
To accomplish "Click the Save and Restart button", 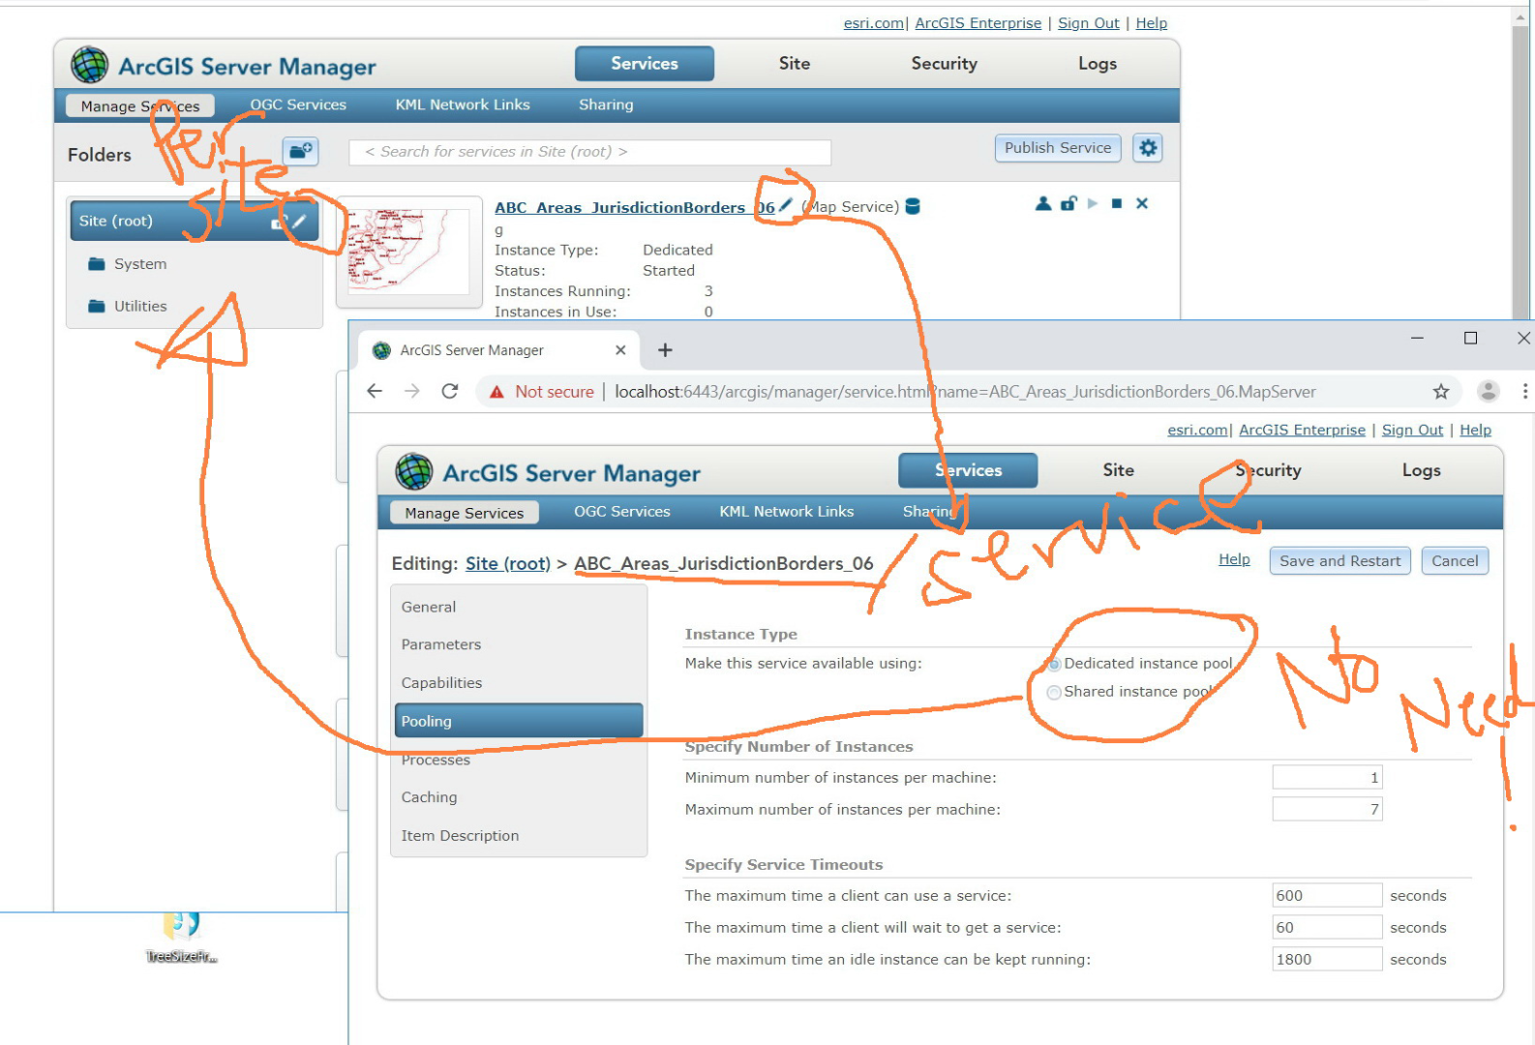I will click(1339, 561).
